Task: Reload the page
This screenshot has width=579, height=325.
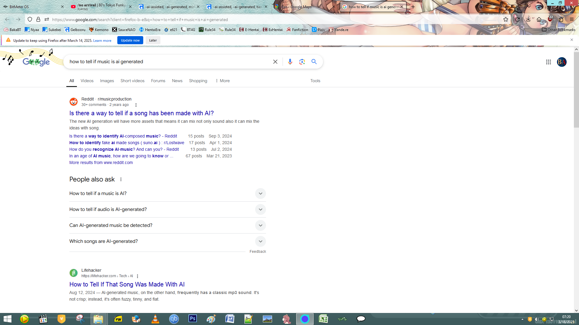Action: [517, 20]
